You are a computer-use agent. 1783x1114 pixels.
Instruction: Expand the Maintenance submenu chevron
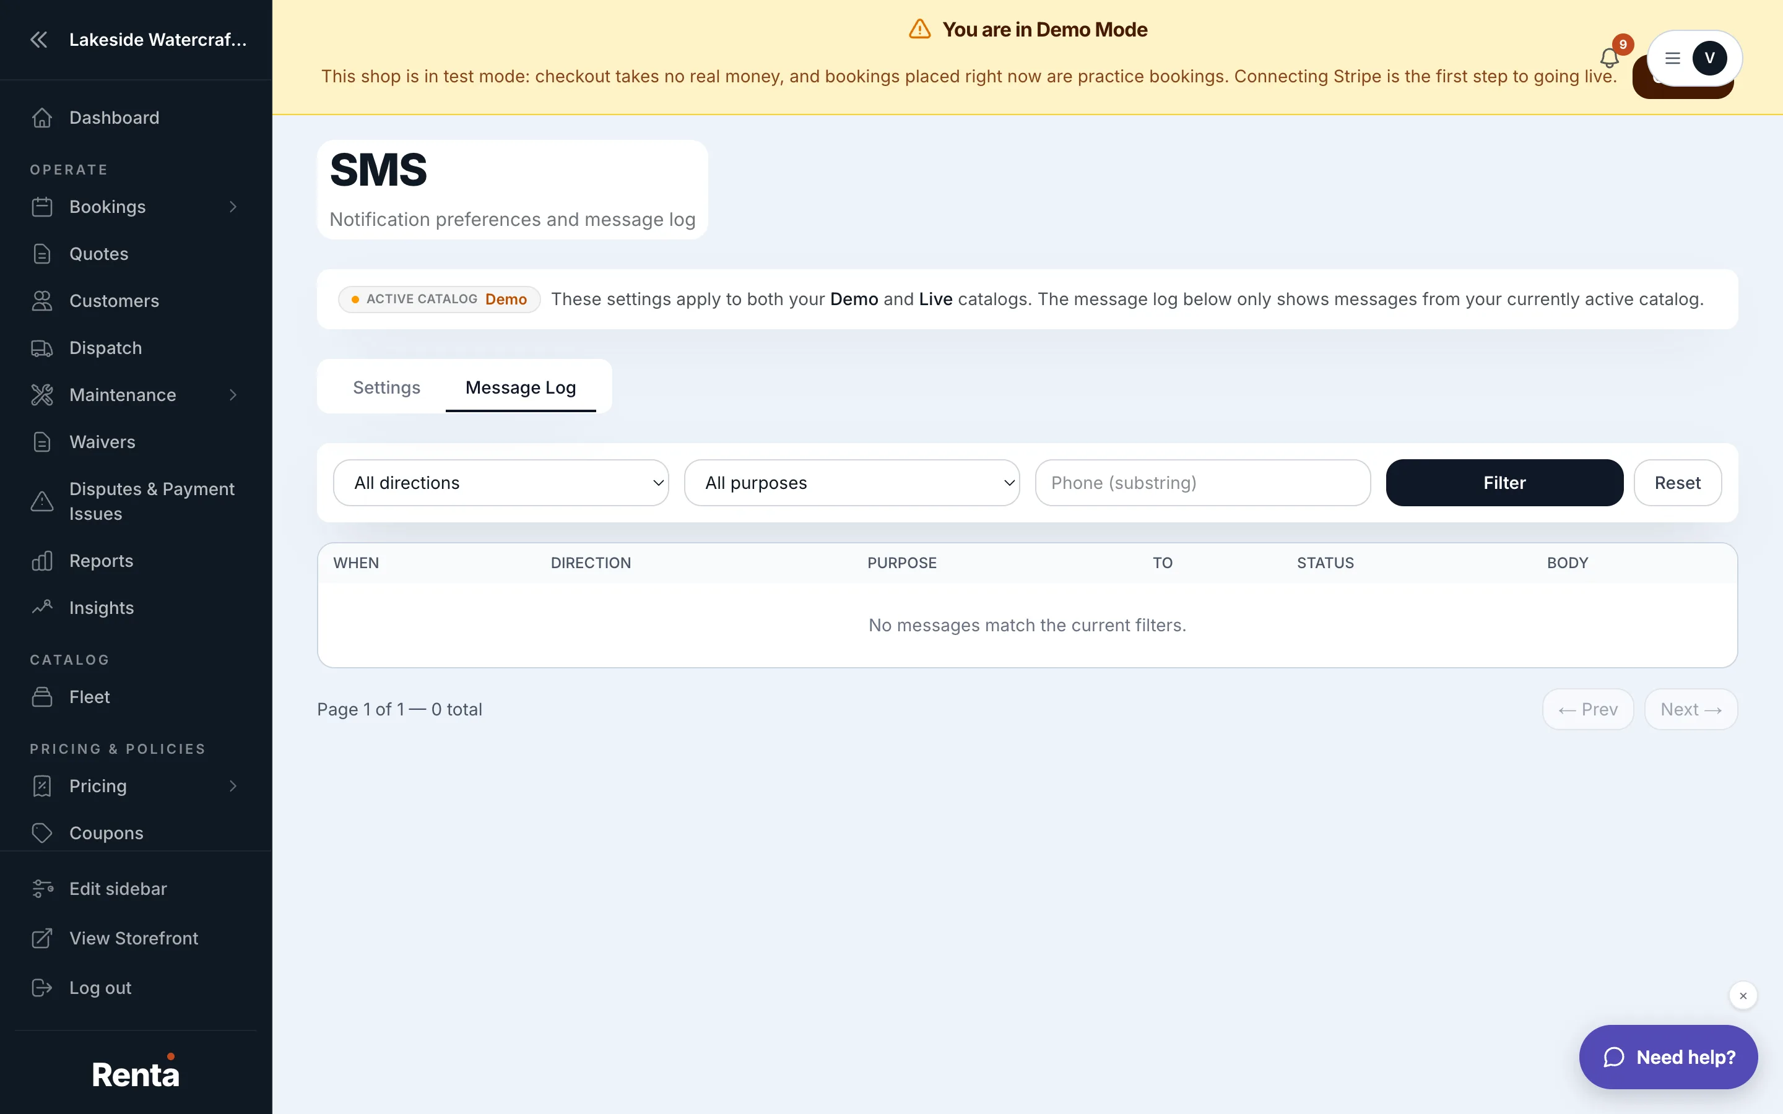point(233,395)
